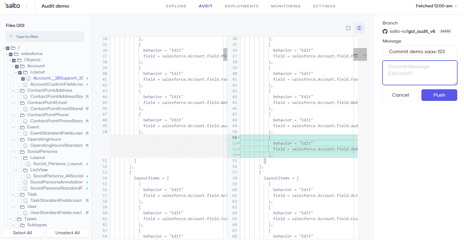This screenshot has height=240, width=464.
Task: Collapse the ContactPointPhone folder arrow
Action: click(x=13, y=115)
